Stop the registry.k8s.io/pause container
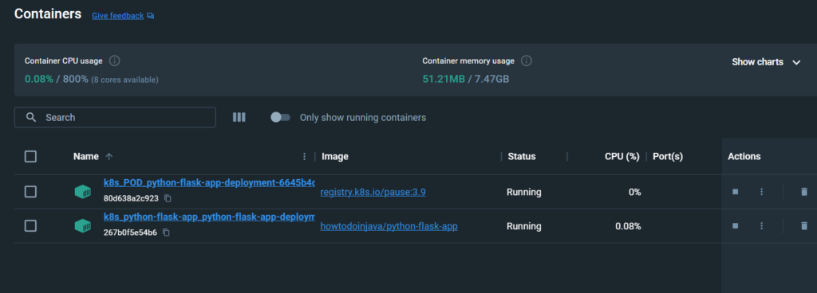The height and width of the screenshot is (293, 817). (x=735, y=192)
